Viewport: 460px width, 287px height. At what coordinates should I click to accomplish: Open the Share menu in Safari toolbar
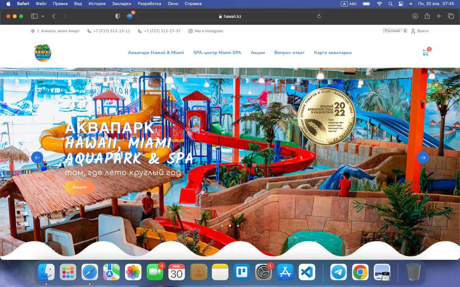[x=427, y=16]
